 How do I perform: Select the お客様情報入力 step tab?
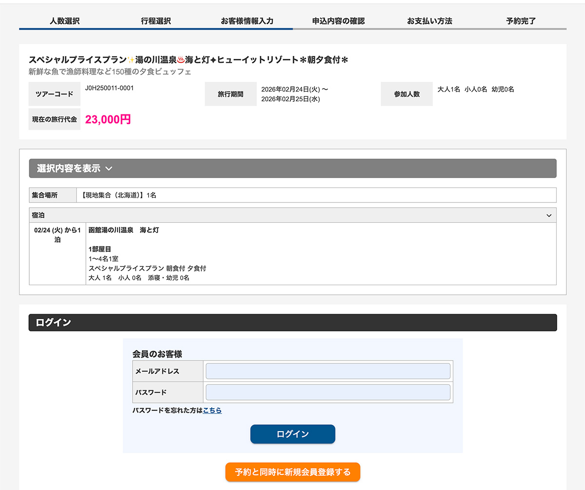tap(247, 21)
